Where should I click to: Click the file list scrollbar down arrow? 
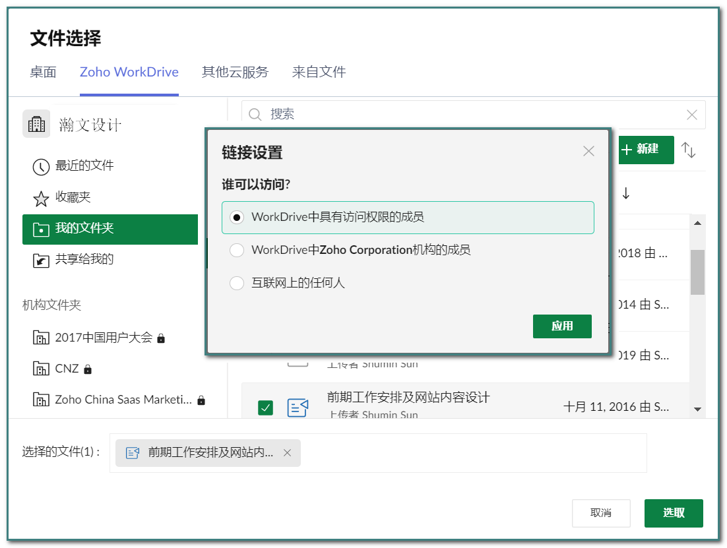coord(697,410)
